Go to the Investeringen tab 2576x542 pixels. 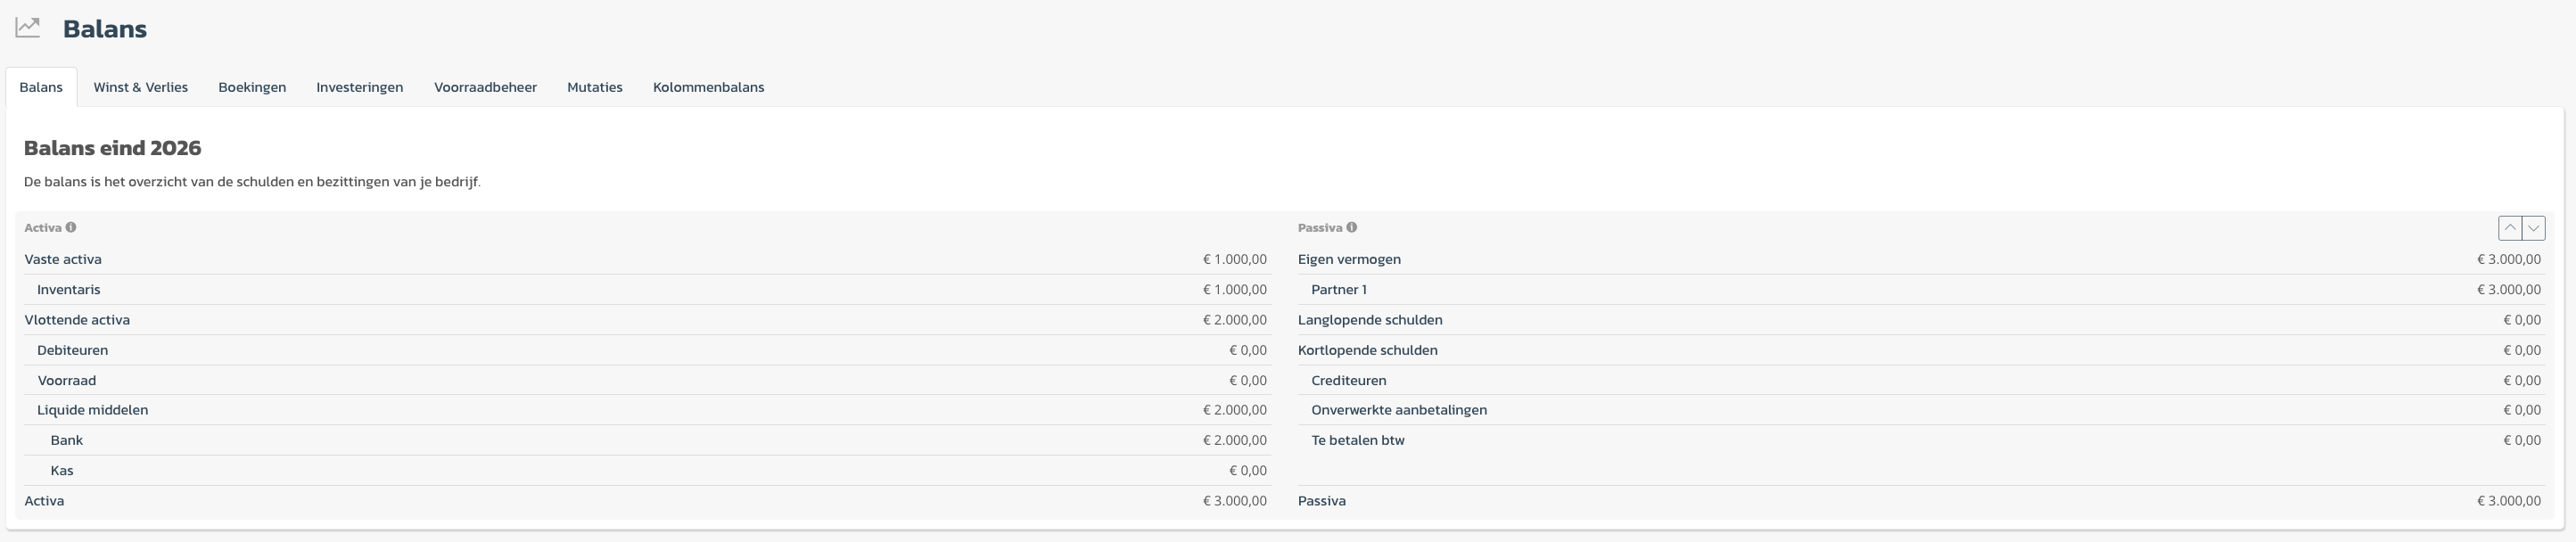click(x=359, y=87)
